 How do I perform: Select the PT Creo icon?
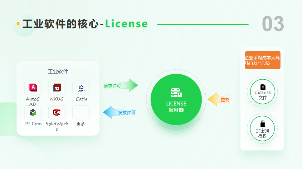pos(33,112)
